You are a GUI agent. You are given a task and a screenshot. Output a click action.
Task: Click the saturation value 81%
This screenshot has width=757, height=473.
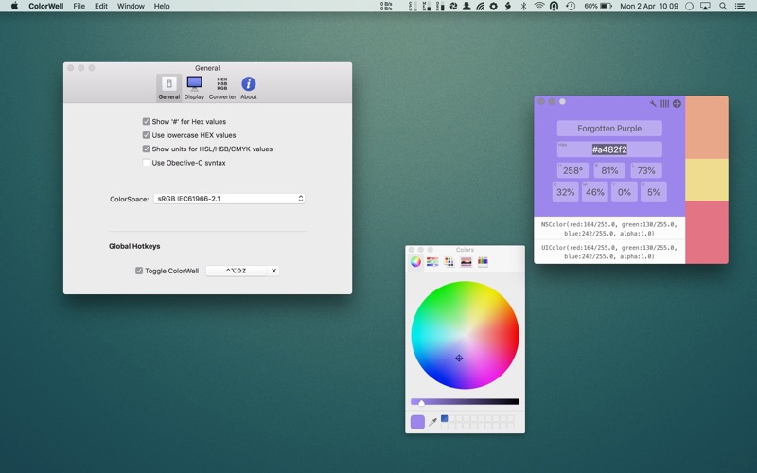click(609, 170)
